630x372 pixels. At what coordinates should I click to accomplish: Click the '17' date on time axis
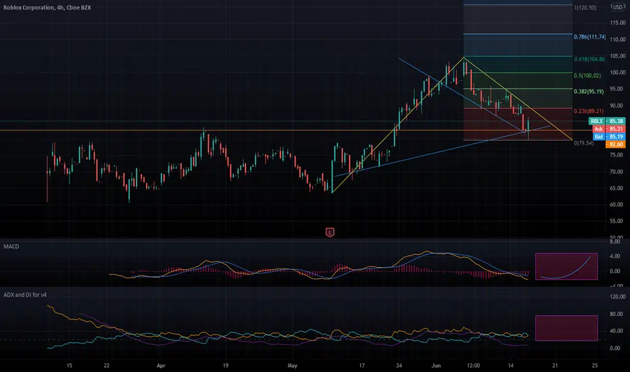(362, 365)
